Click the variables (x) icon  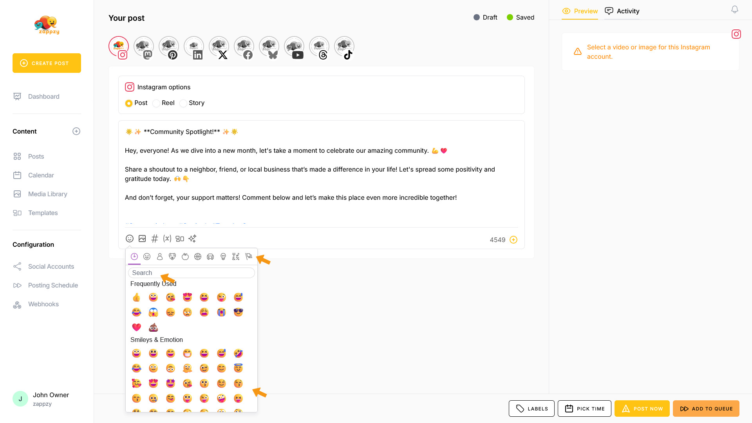[x=167, y=239]
